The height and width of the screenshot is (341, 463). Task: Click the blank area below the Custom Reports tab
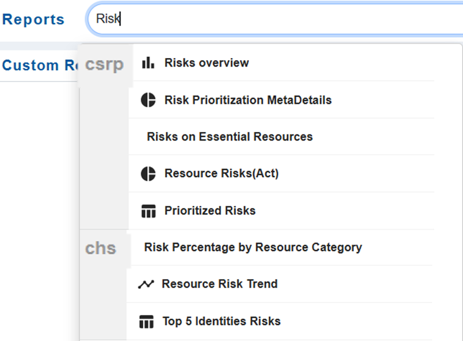(38, 201)
